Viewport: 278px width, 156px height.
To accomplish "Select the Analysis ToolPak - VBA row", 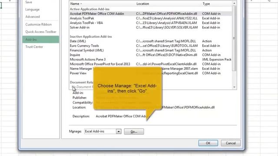I will (150, 23).
